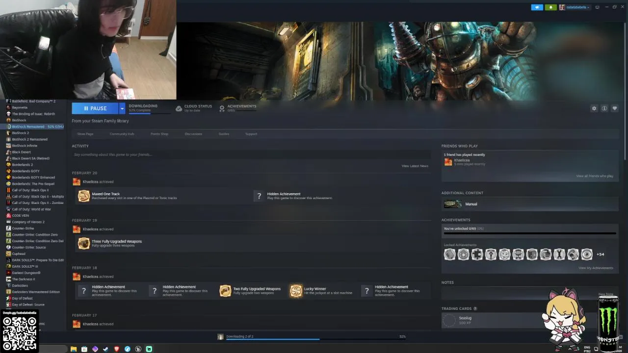Open the game info icon

604,108
